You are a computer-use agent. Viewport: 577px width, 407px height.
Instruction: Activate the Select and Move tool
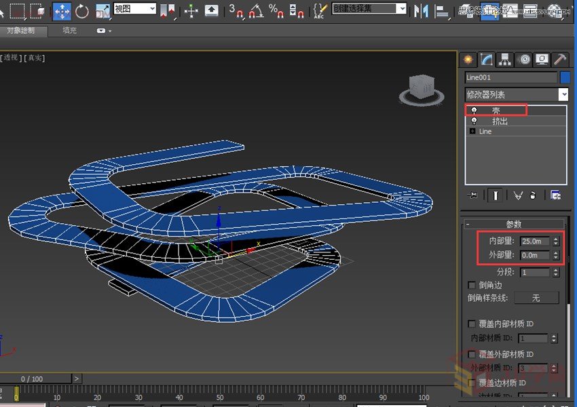point(62,11)
